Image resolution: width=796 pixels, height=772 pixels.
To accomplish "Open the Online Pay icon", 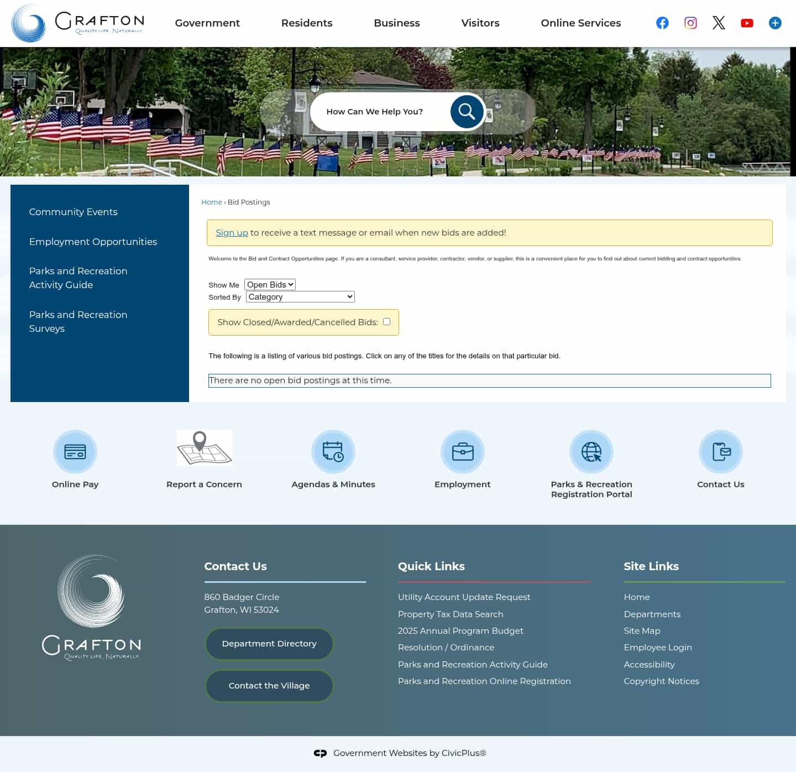I will click(75, 451).
